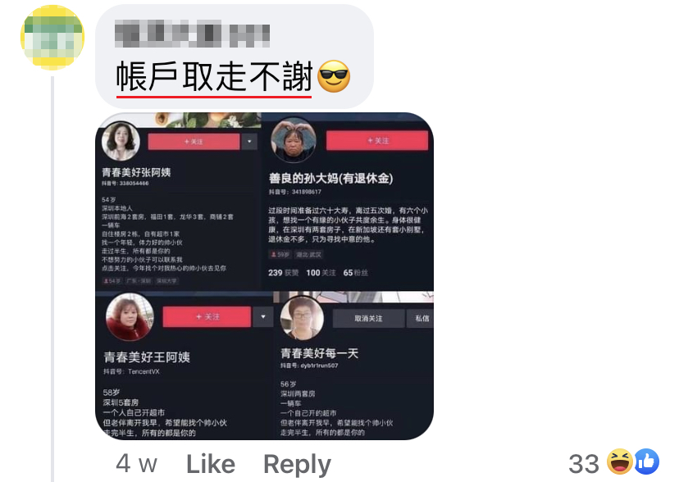Click 王阿姨's red-coat profile photo
Viewport: 679px width, 482px height.
pyautogui.click(x=130, y=317)
